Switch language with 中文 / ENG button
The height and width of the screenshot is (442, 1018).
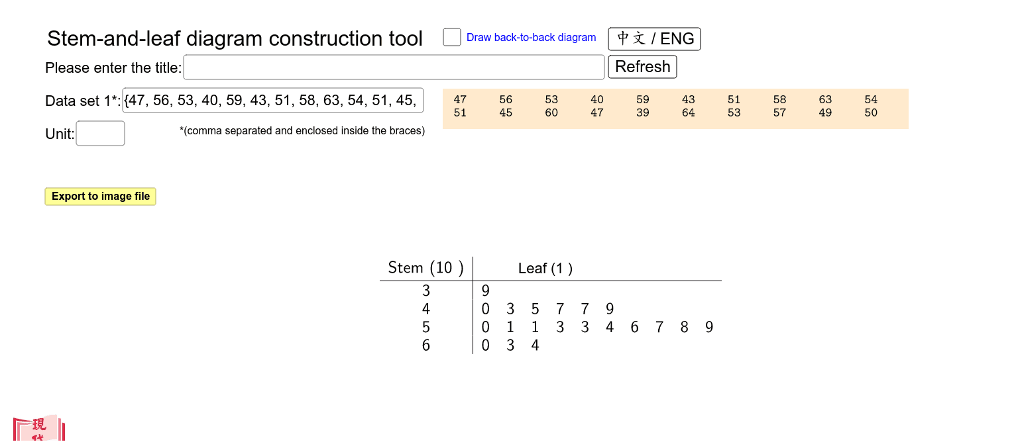(654, 39)
